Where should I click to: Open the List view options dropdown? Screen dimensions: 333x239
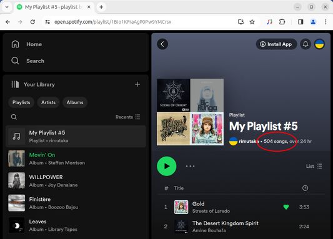[x=314, y=166]
